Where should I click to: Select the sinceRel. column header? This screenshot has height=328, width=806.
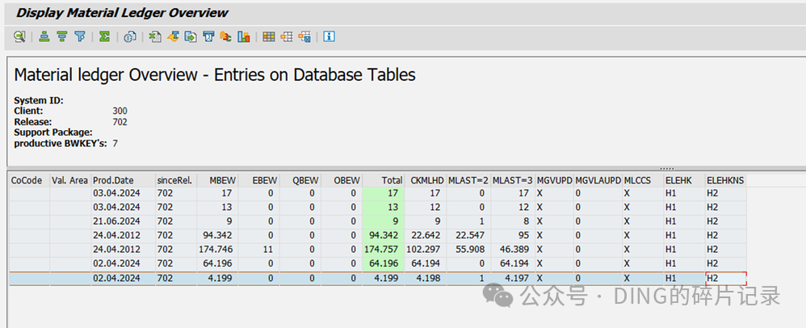pos(176,180)
